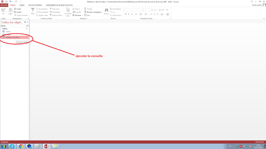Switch to the CREAR ribbon tab

pyautogui.click(x=22, y=5)
